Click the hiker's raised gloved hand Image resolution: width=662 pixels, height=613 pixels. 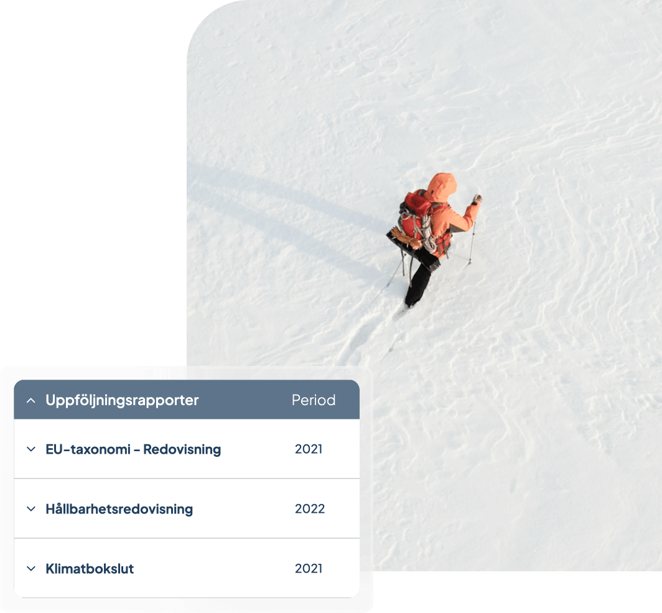tap(477, 199)
